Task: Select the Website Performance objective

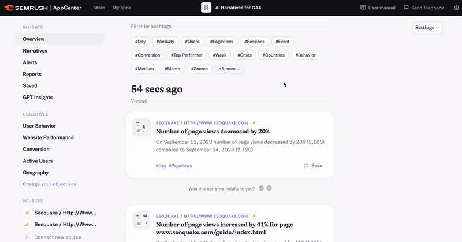Action: coord(49,137)
